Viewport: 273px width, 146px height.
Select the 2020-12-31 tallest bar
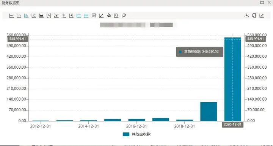point(232,79)
